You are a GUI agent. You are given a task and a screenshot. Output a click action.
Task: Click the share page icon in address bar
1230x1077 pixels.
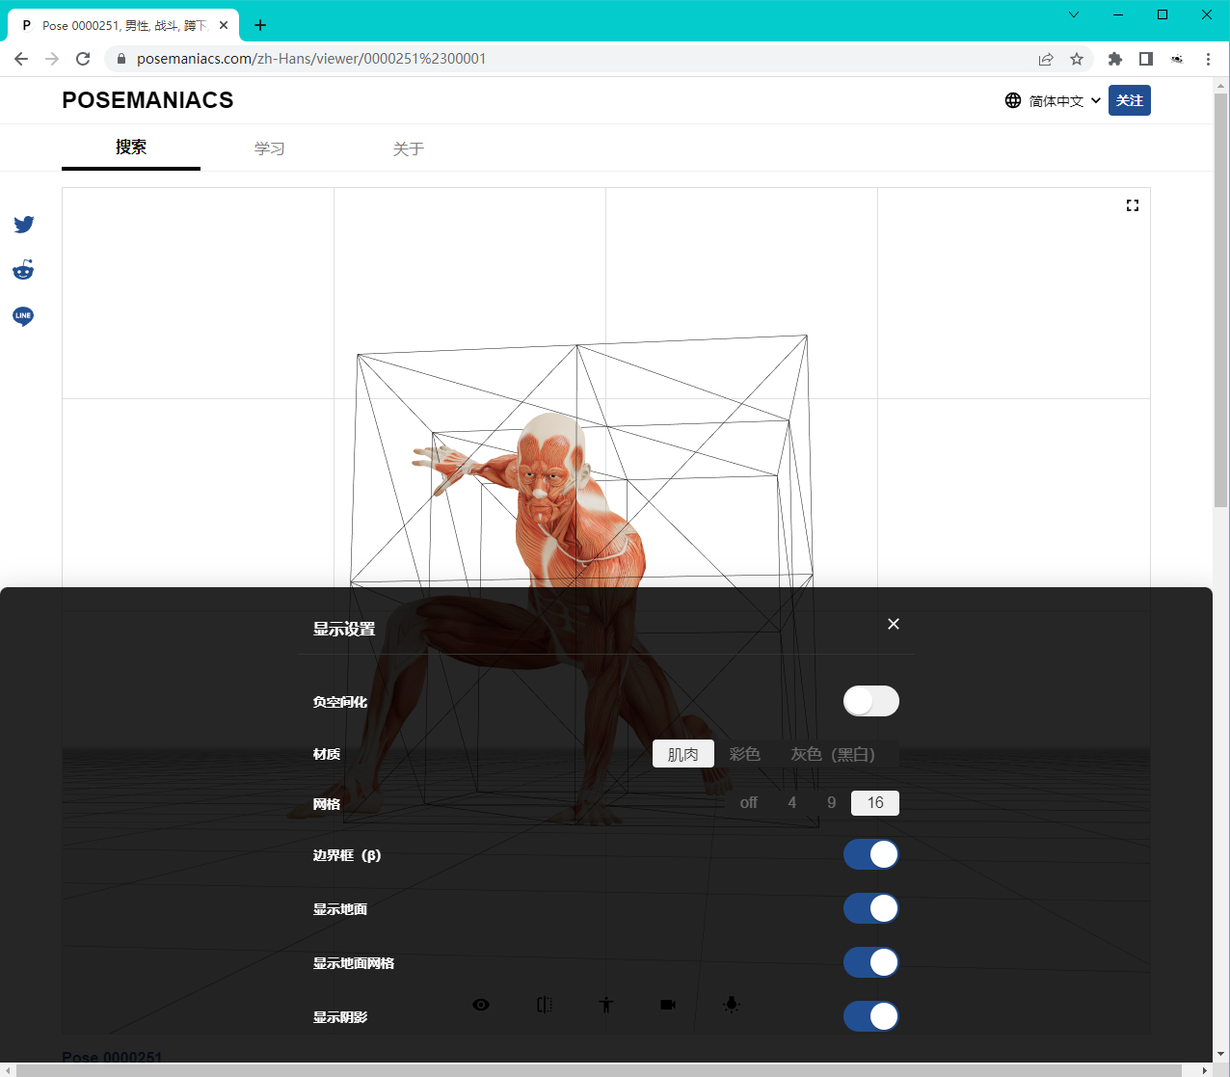[1046, 59]
